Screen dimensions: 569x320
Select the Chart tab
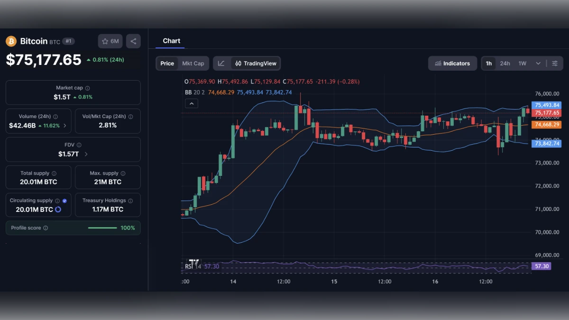coord(171,41)
